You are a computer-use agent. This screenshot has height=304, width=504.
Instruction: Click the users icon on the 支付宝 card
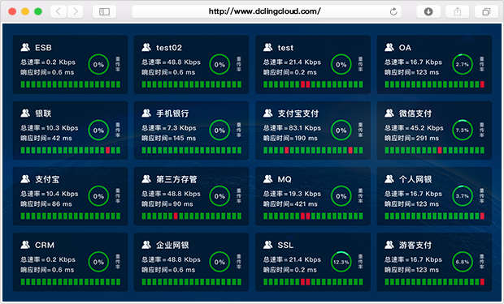tap(25, 179)
